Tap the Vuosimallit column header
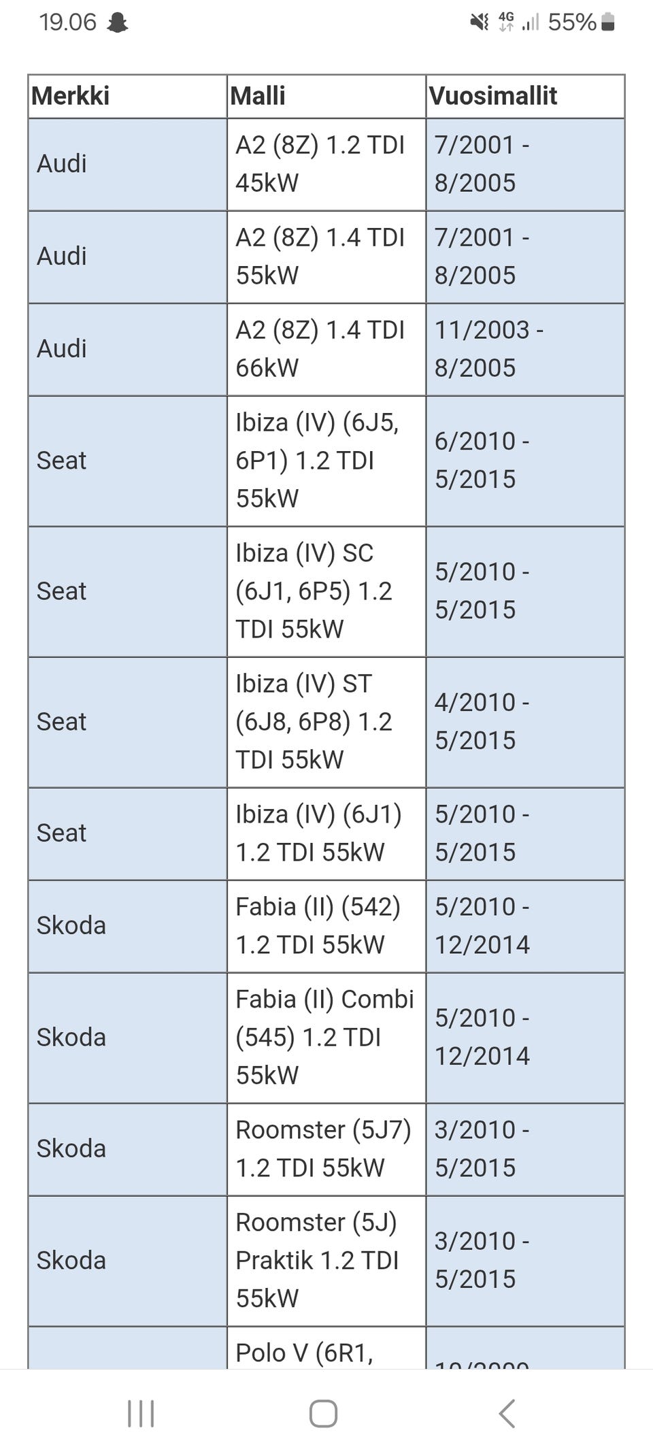The width and height of the screenshot is (653, 1456). click(493, 96)
